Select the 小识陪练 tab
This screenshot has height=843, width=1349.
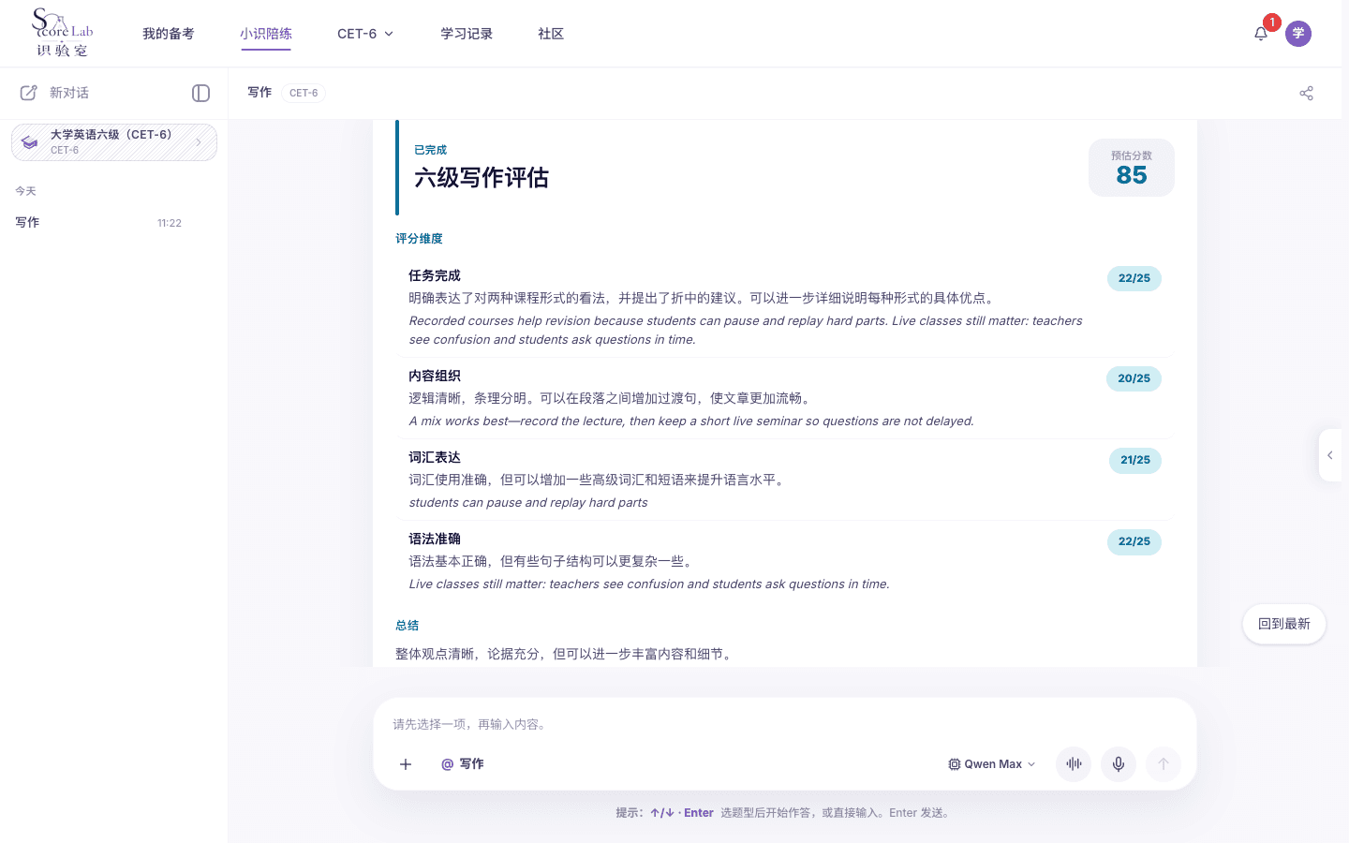tap(266, 34)
